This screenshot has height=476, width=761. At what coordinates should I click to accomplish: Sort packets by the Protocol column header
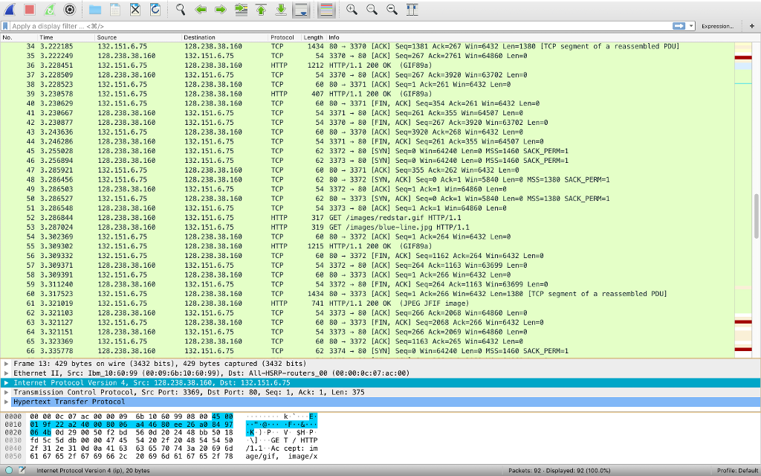[282, 37]
